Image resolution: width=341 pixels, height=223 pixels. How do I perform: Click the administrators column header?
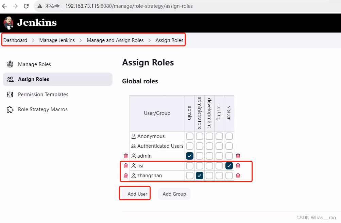[x=200, y=113]
